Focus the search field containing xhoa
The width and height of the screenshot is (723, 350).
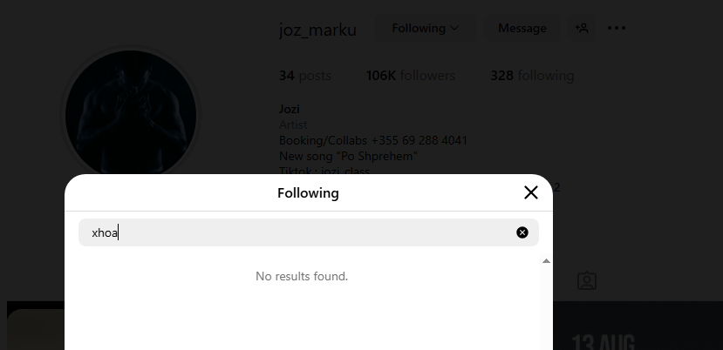[309, 232]
